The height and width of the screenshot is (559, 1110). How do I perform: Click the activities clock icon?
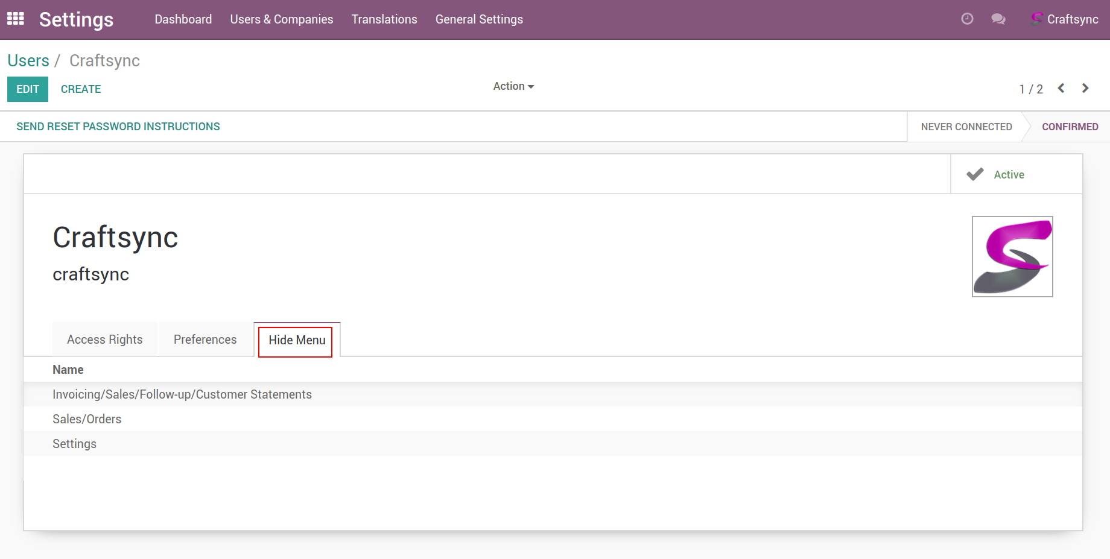tap(967, 19)
